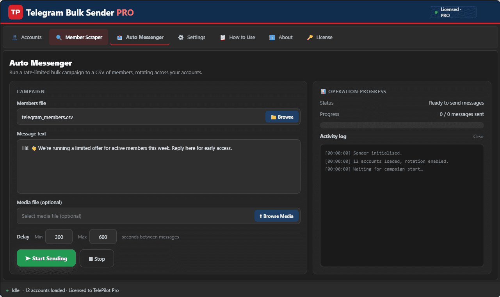Click the Stop button
Screen dimensions: 500x297
[x=97, y=259]
